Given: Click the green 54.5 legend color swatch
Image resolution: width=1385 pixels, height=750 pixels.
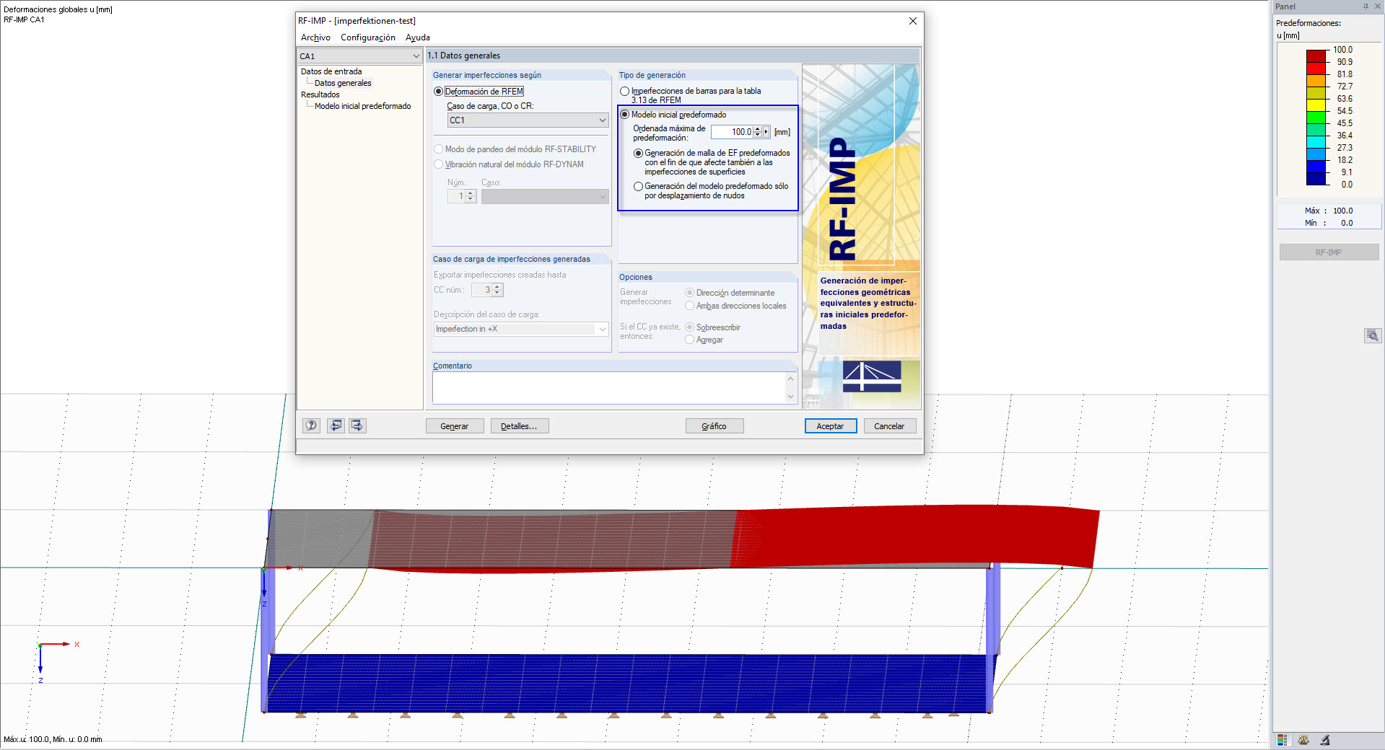Looking at the screenshot, I should [x=1316, y=118].
